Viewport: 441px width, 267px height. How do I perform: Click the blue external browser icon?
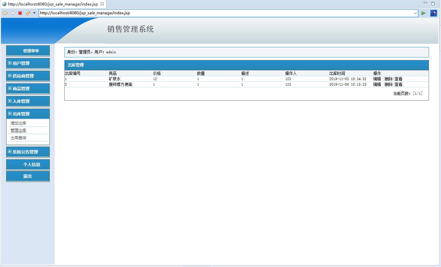[434, 13]
